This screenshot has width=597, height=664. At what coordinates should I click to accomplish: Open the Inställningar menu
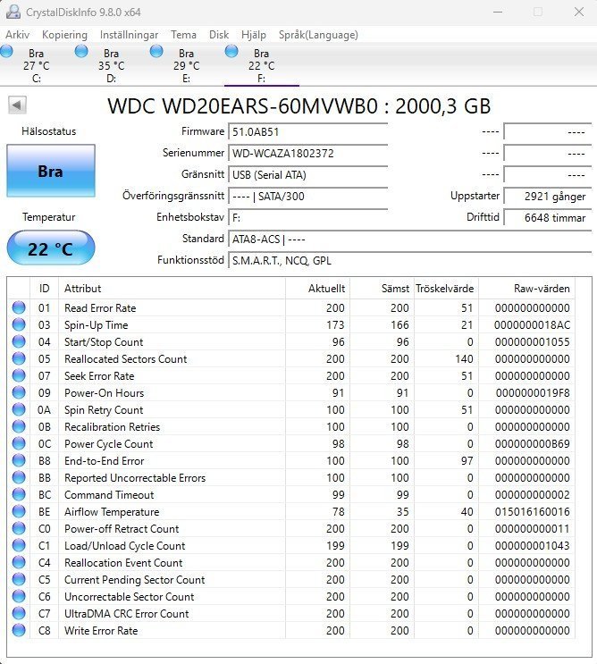[130, 35]
